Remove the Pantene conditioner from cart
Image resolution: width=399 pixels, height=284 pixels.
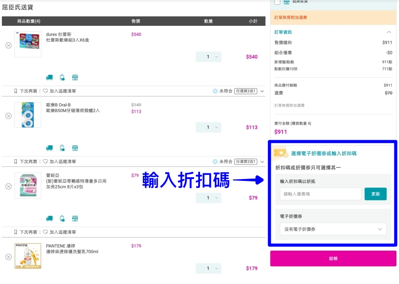click(8, 257)
